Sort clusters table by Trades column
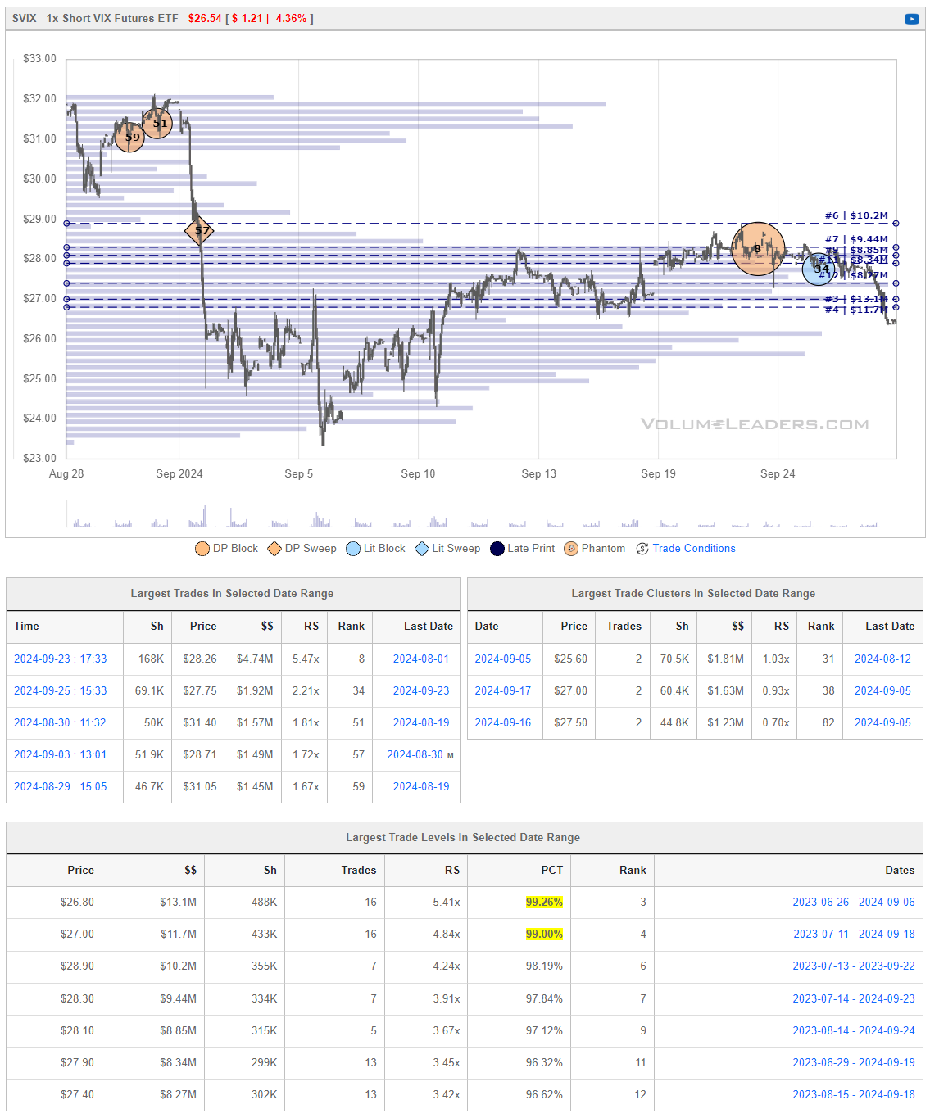This screenshot has height=1118, width=930. point(624,626)
